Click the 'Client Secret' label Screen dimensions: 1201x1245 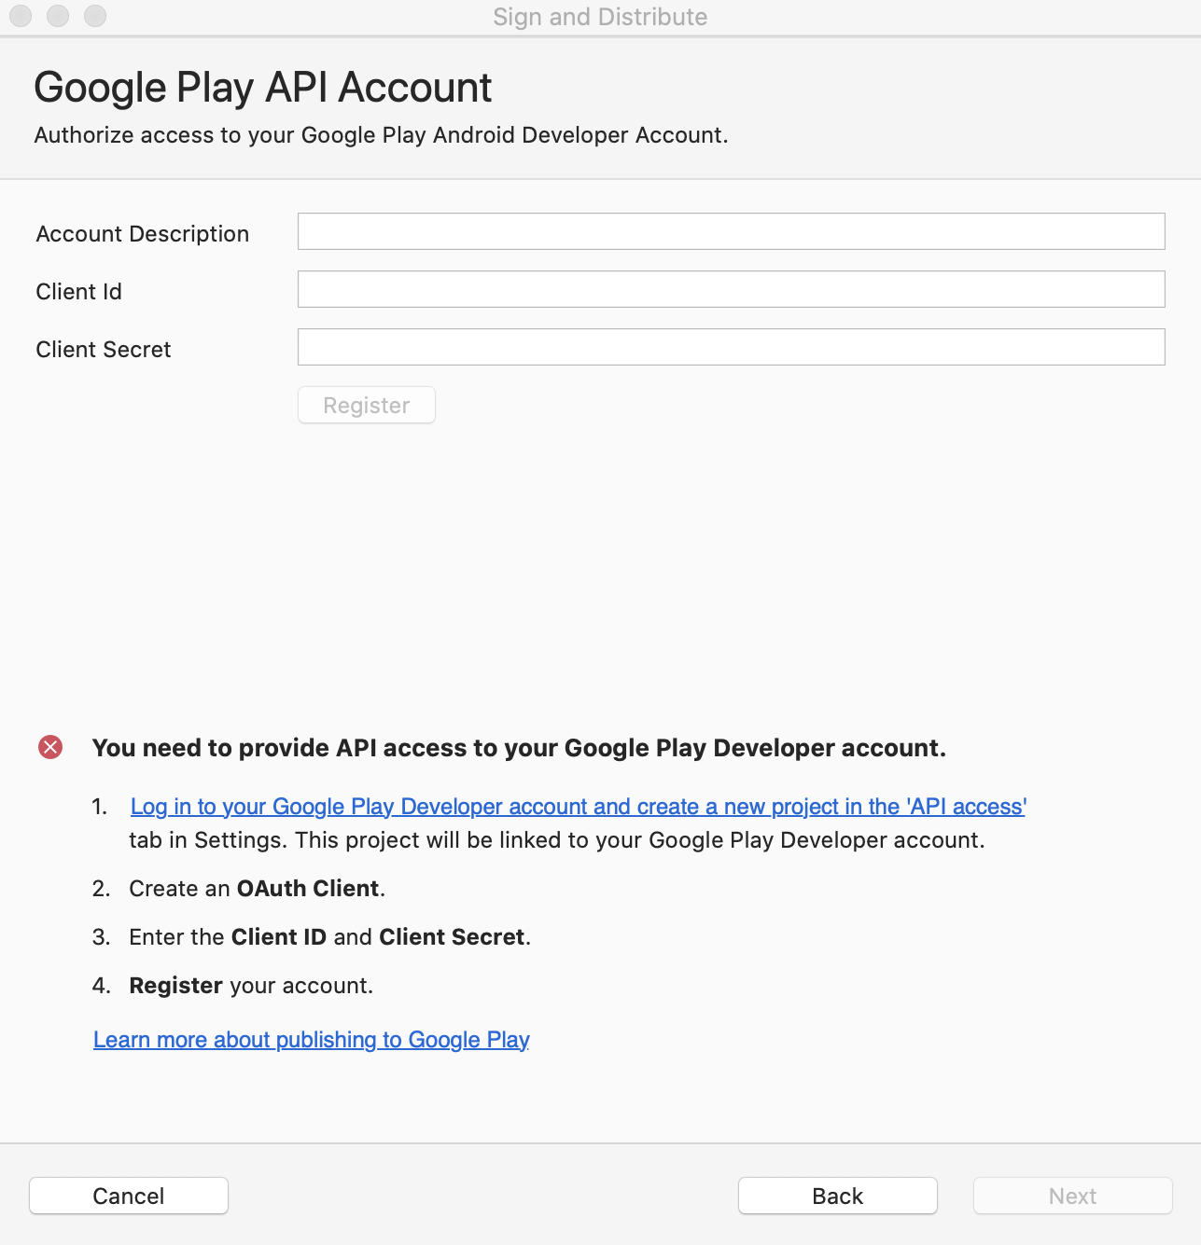(104, 350)
